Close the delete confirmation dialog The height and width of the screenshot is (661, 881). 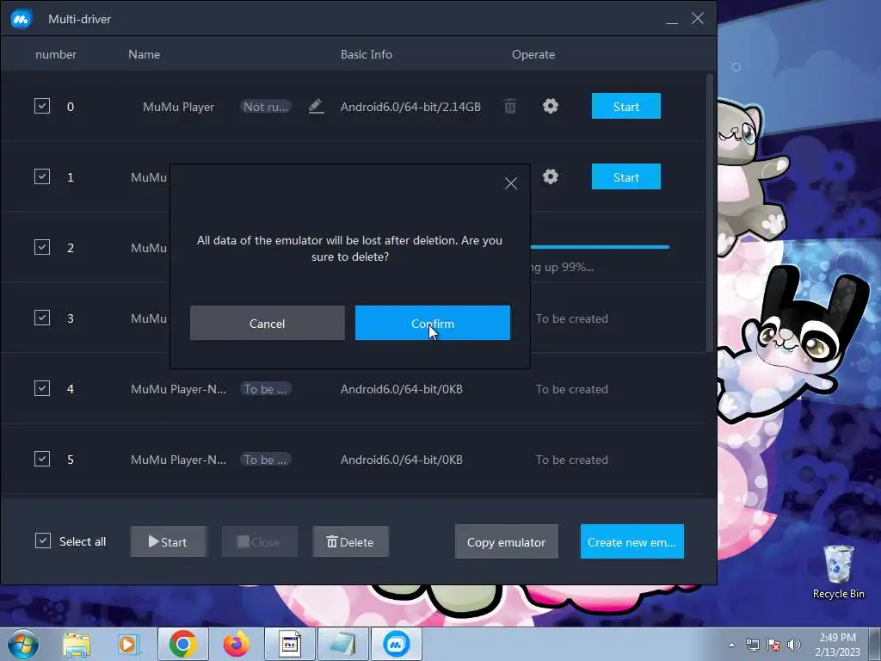pyautogui.click(x=511, y=183)
